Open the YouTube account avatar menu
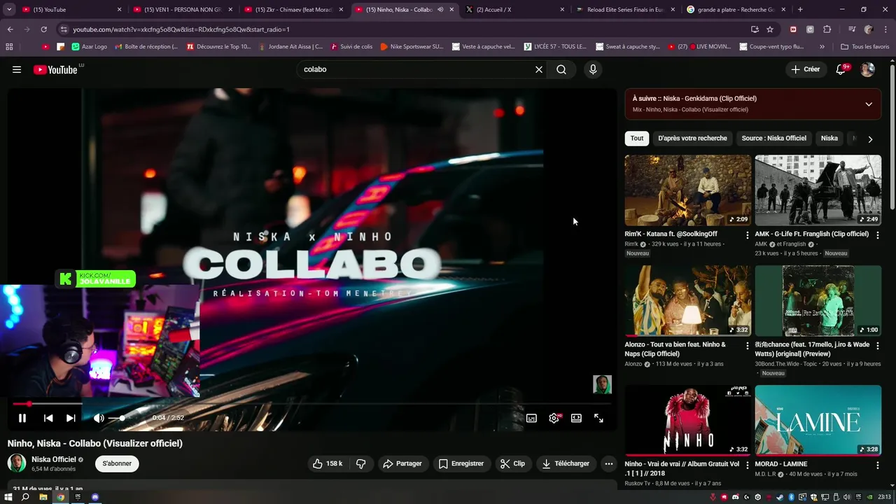The width and height of the screenshot is (896, 504). click(867, 69)
